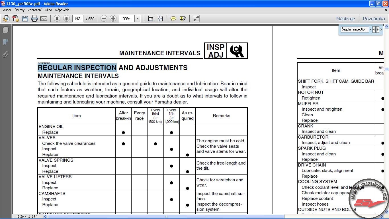Click the 'COOLING SYSTEM' row on right page
Image resolution: width=389 pixels, height=219 pixels.
(318, 182)
